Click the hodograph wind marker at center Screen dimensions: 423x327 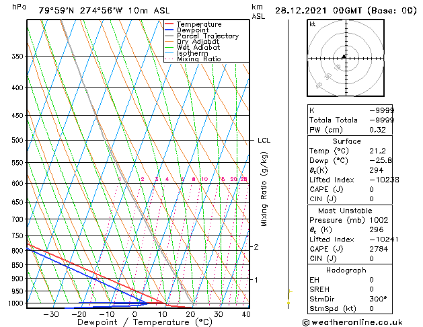[344, 57]
